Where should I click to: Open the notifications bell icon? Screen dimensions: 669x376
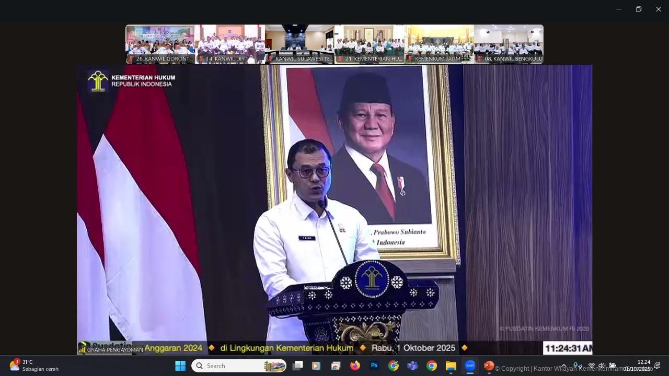pos(658,366)
